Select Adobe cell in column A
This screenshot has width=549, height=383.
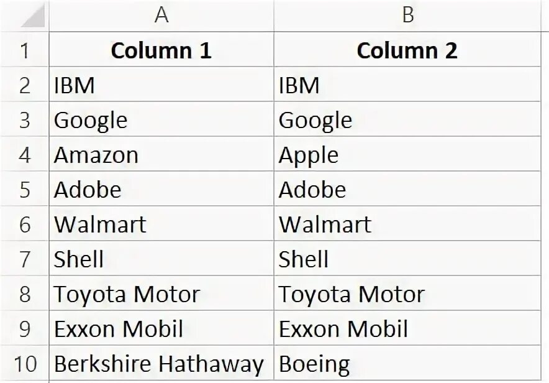click(161, 188)
